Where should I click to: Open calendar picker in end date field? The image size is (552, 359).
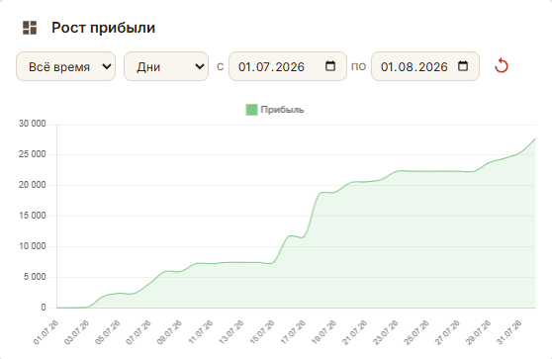click(463, 66)
